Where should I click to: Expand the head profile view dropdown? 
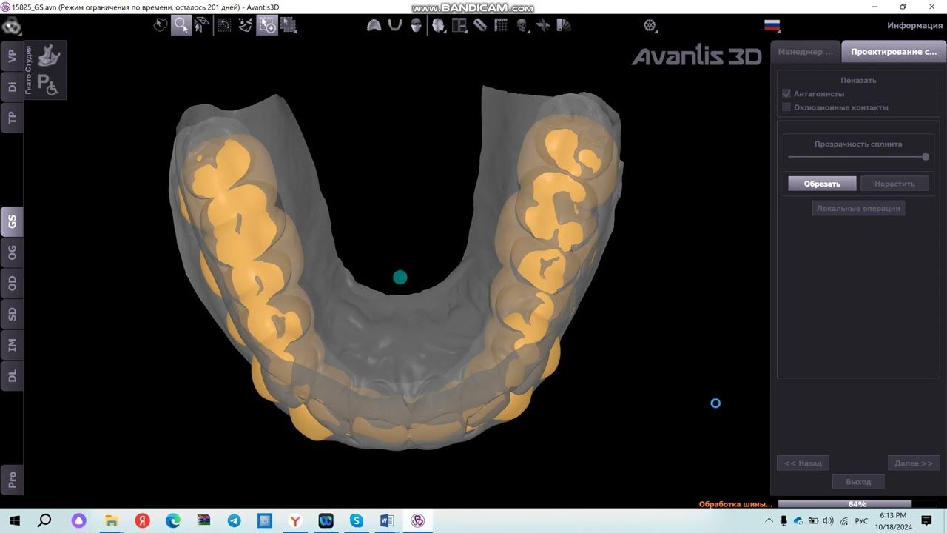point(440,25)
